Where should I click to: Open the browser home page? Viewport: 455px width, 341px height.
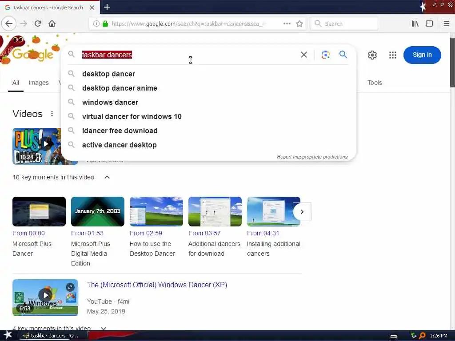[x=52, y=24]
